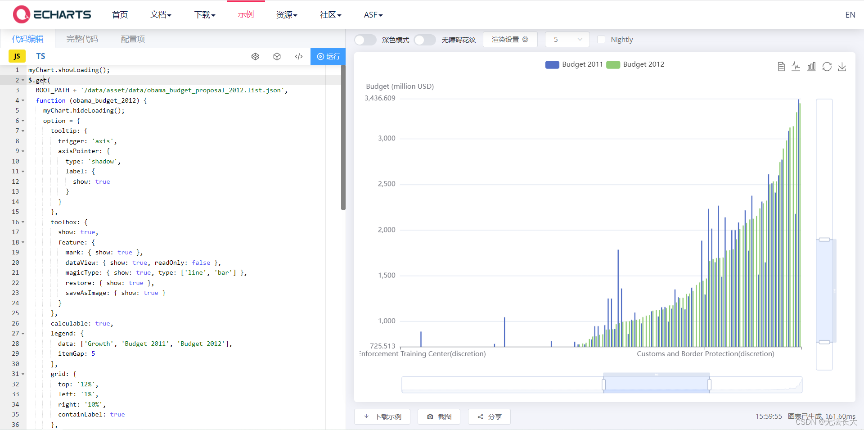
Task: Save the chart as image via download icon
Action: pyautogui.click(x=842, y=66)
